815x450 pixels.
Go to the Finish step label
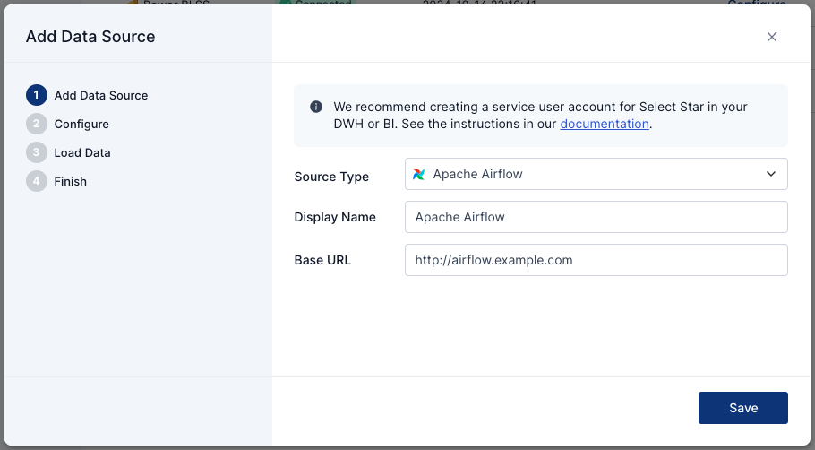pyautogui.click(x=70, y=181)
